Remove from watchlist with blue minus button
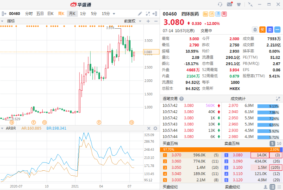 [x=277, y=29]
